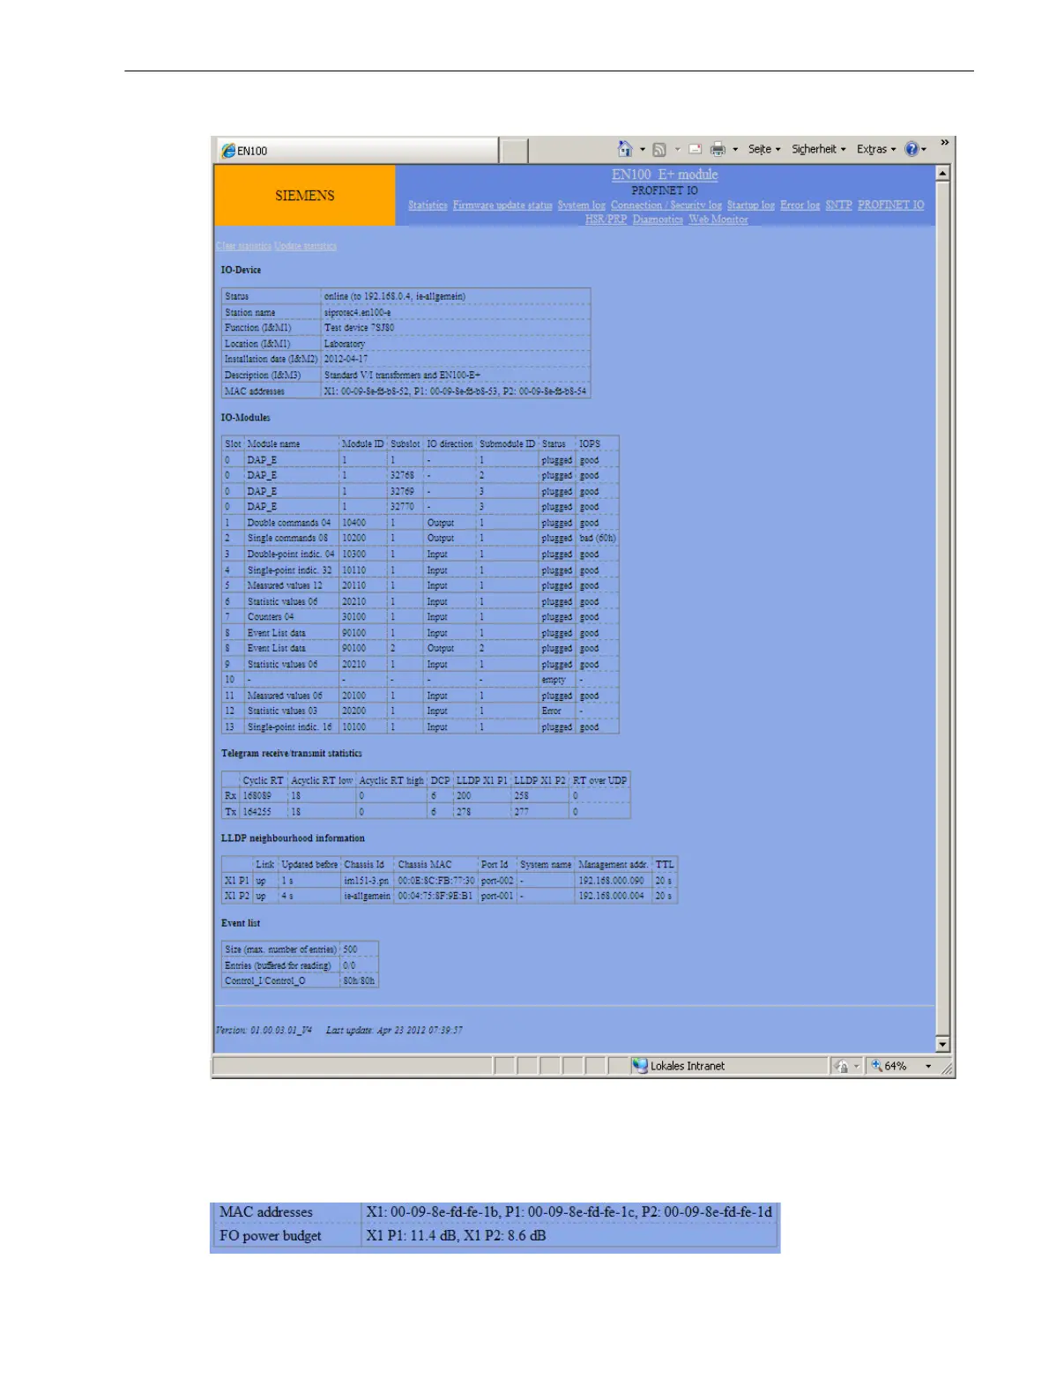Click the Version 01.00.03.01_V4 footer text
Image resolution: width=1049 pixels, height=1400 pixels.
point(264,1030)
